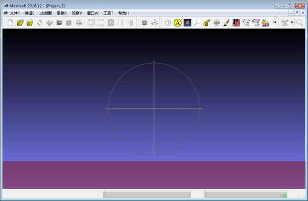Click the raster globe view icon

click(79, 23)
